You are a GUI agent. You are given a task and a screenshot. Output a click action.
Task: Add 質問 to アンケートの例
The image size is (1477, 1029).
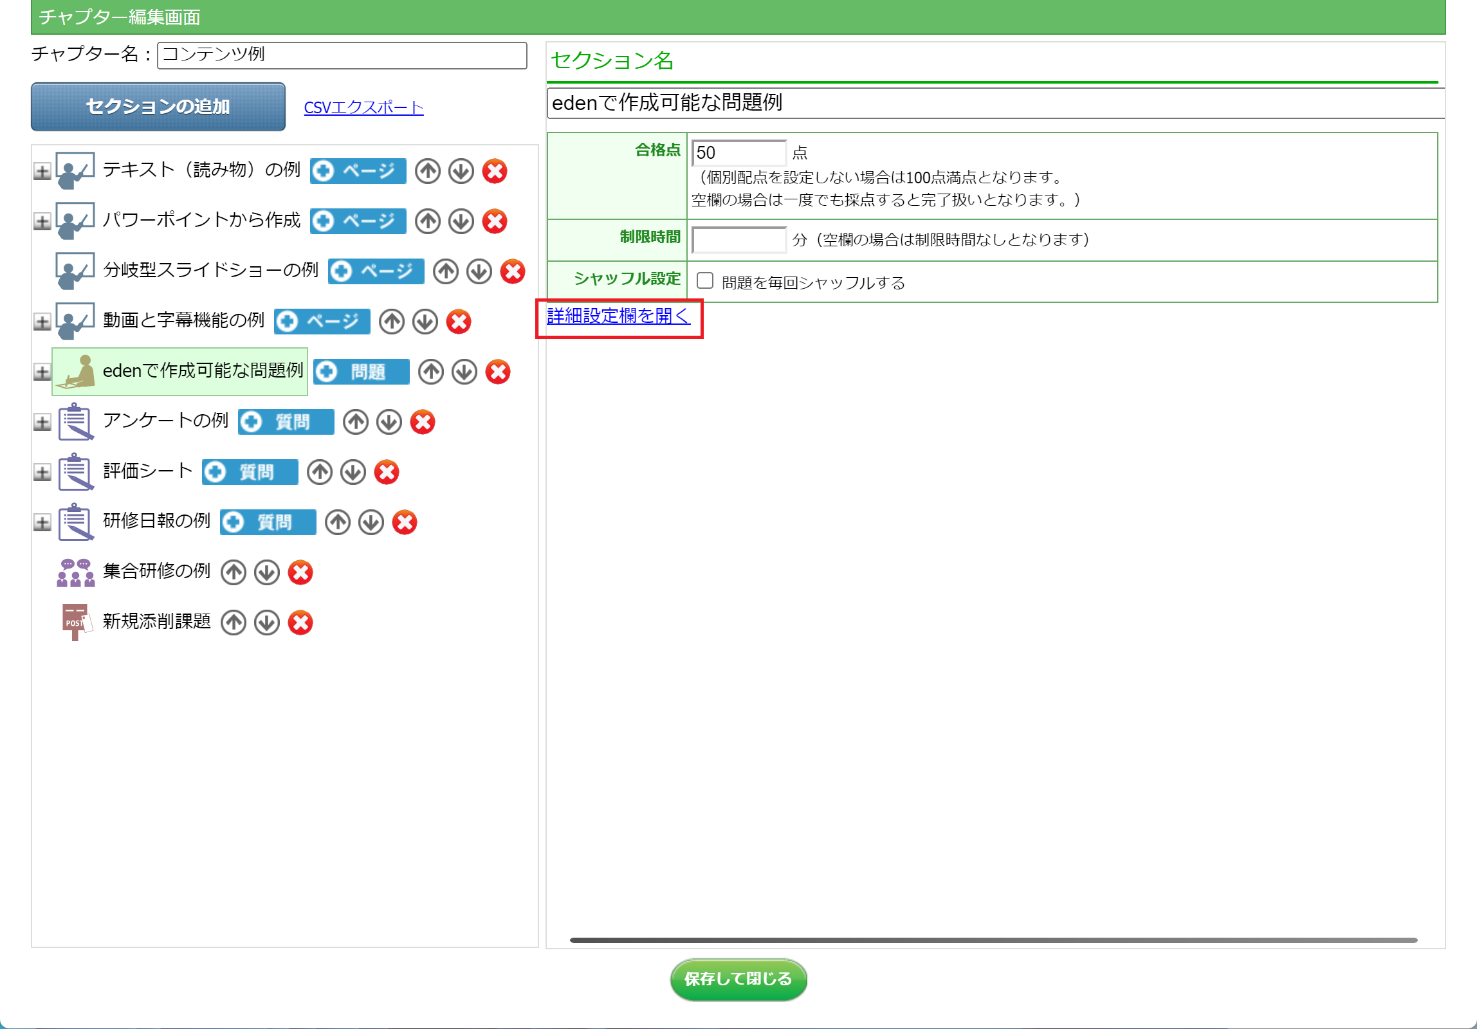click(286, 422)
